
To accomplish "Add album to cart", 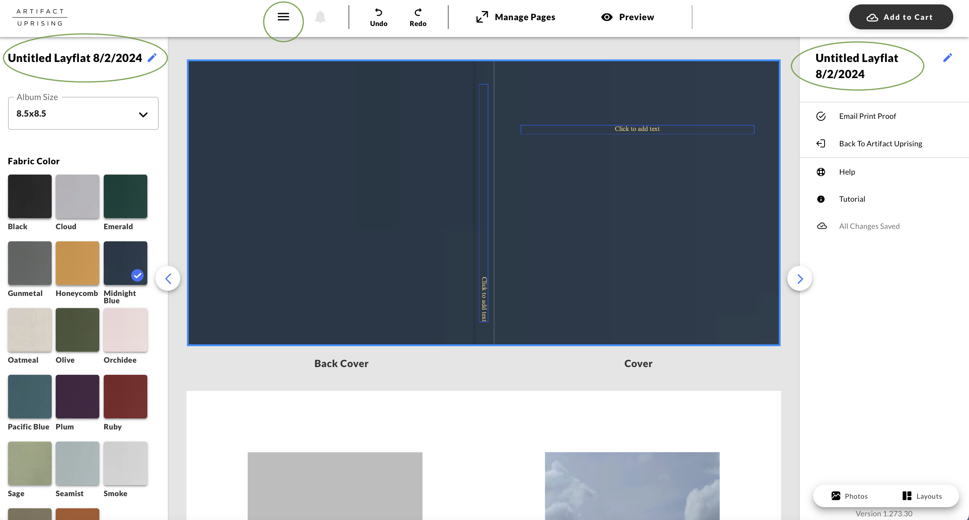I will point(900,17).
